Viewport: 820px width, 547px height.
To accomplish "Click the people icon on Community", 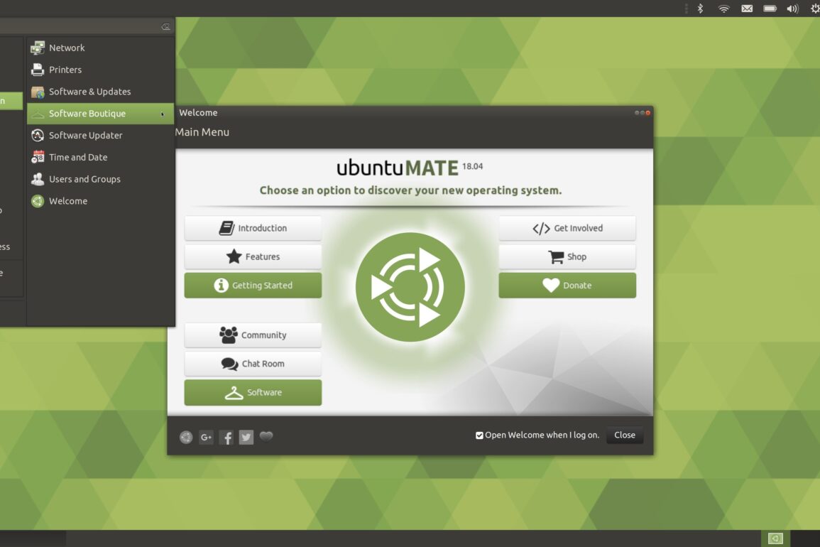I will pos(228,335).
